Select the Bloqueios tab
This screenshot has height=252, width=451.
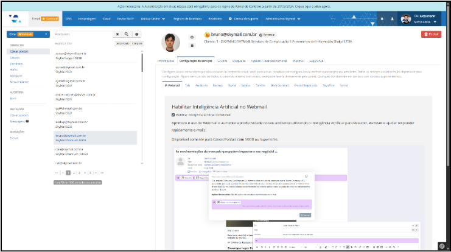[239, 61]
